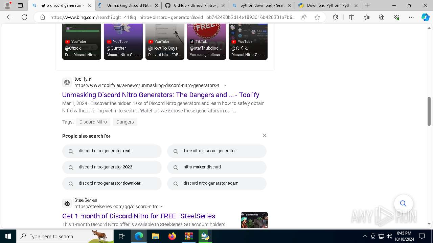The height and width of the screenshot is (243, 433).
Task: View site information lock icon
Action: click(43, 17)
